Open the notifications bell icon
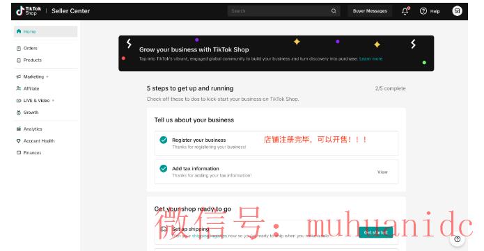484x251 pixels. point(405,11)
